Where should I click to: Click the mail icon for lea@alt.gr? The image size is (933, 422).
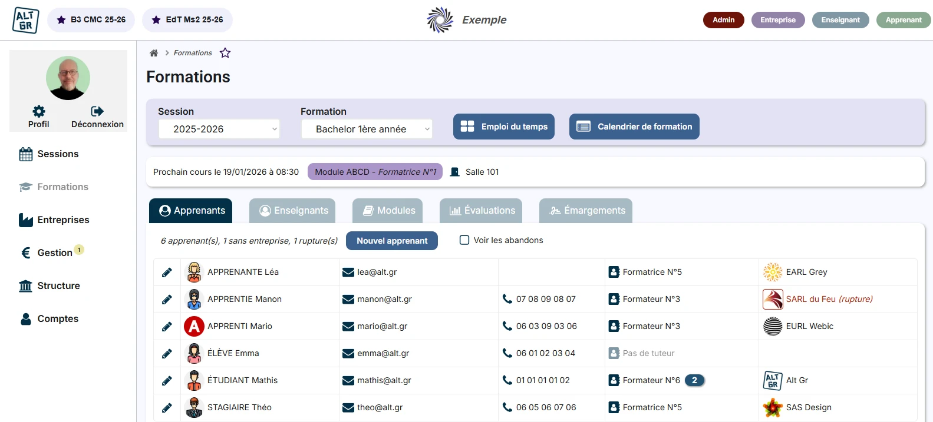(x=348, y=273)
